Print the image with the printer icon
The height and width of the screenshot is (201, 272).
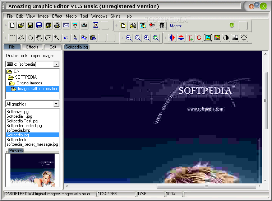point(57,25)
